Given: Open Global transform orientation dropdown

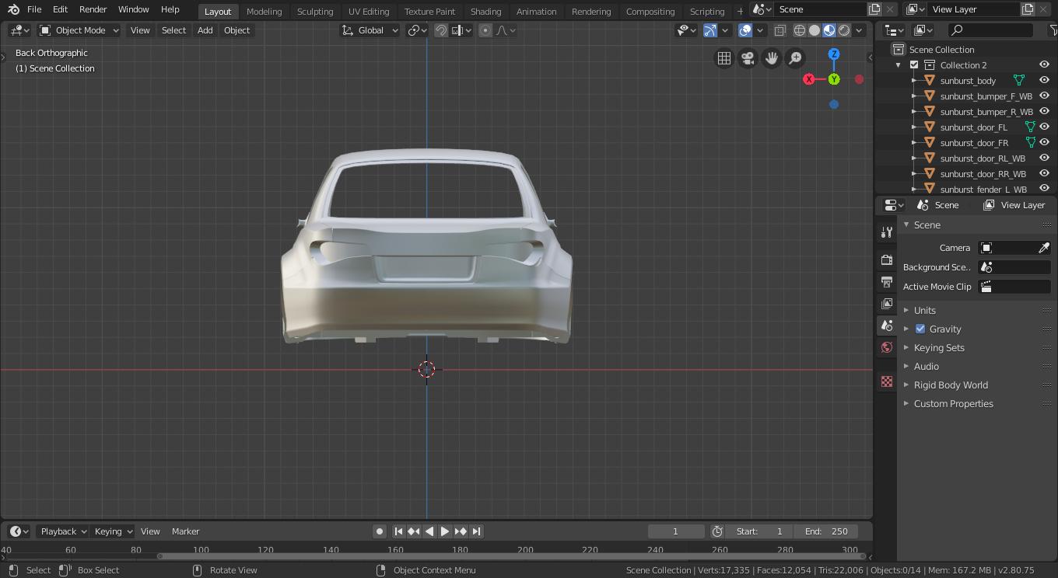Looking at the screenshot, I should pyautogui.click(x=370, y=30).
